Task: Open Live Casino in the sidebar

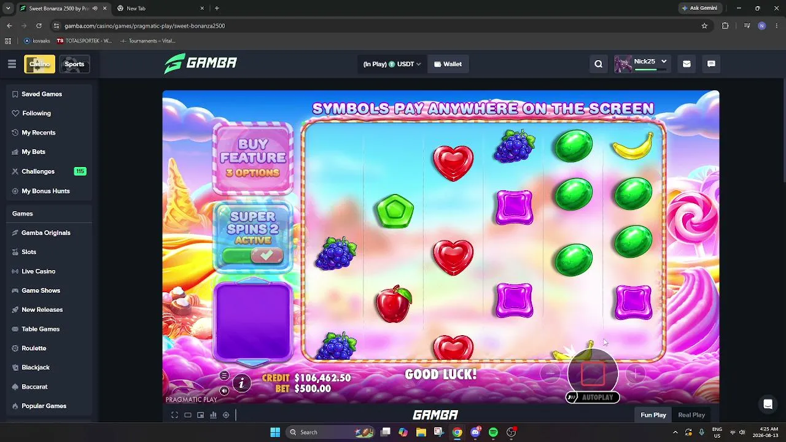Action: point(38,271)
